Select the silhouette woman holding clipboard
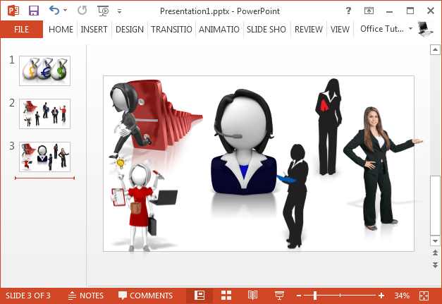Image resolution: width=442 pixels, height=304 pixels. pos(293,196)
